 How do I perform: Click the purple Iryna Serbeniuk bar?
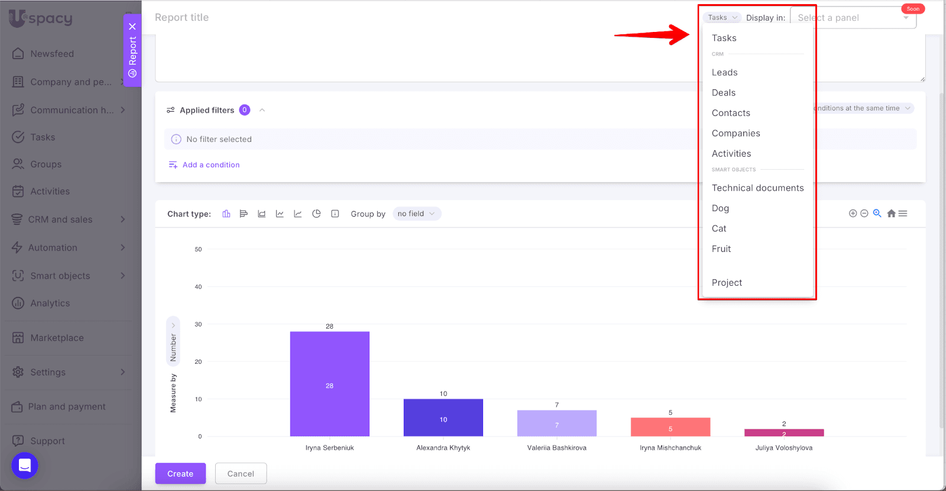(329, 383)
